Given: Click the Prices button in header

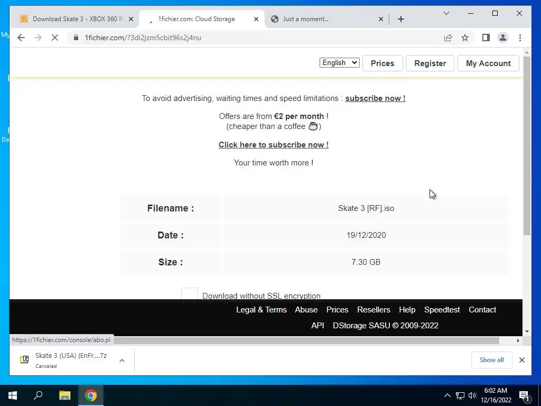Looking at the screenshot, I should (383, 63).
